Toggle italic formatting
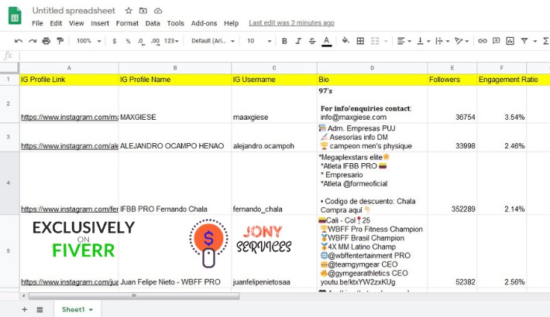 (x=298, y=41)
